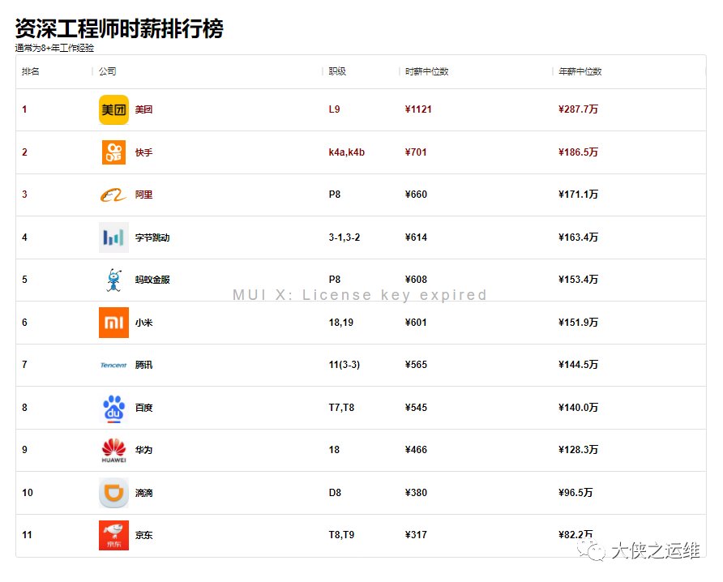Sort by the 年薪中位数 column header
This screenshot has width=723, height=582.
[580, 71]
